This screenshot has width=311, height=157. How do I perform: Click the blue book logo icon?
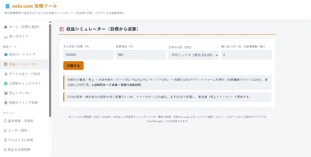pyautogui.click(x=8, y=6)
